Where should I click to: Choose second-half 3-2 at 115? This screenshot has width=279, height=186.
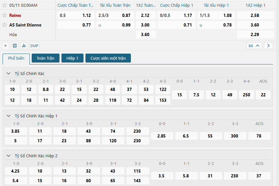138,171
